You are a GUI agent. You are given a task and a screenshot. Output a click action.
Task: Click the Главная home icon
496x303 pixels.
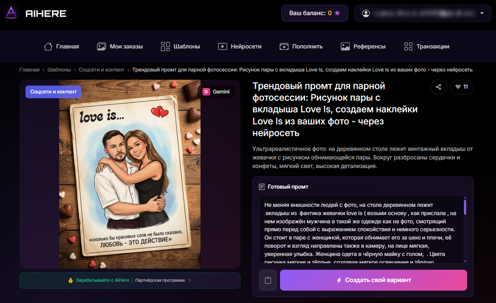[48, 46]
